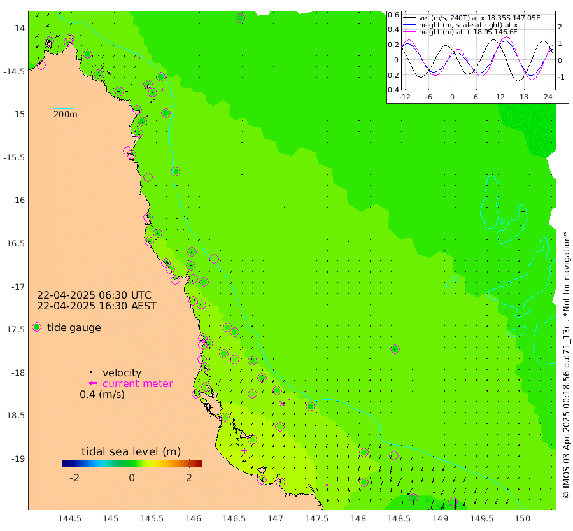Screen dimensions: 573x531
Task: Click the black velocity line in inset legend
Action: point(409,18)
